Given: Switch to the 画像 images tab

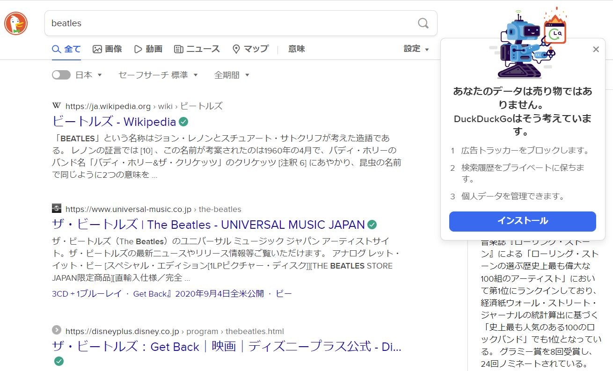Looking at the screenshot, I should (107, 49).
